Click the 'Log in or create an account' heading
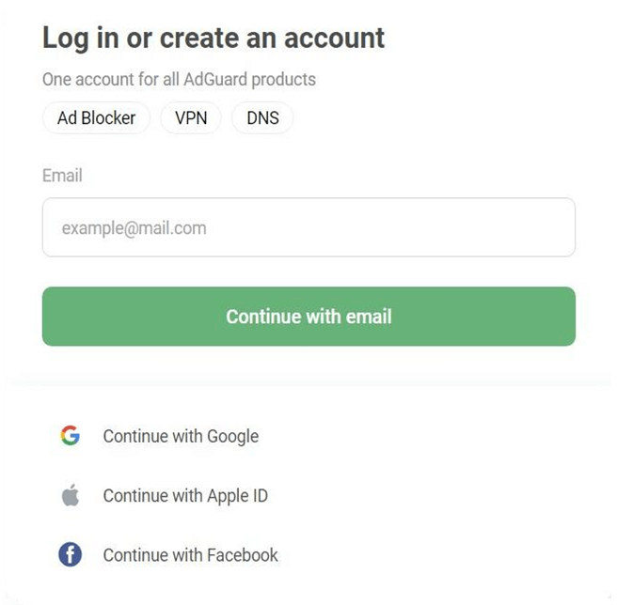 pyautogui.click(x=214, y=39)
